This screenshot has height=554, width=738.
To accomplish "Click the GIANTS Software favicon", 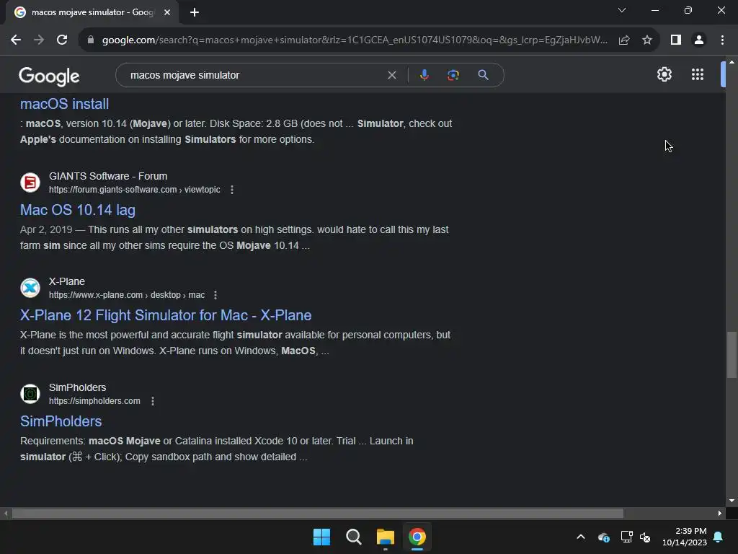I will 30,183.
